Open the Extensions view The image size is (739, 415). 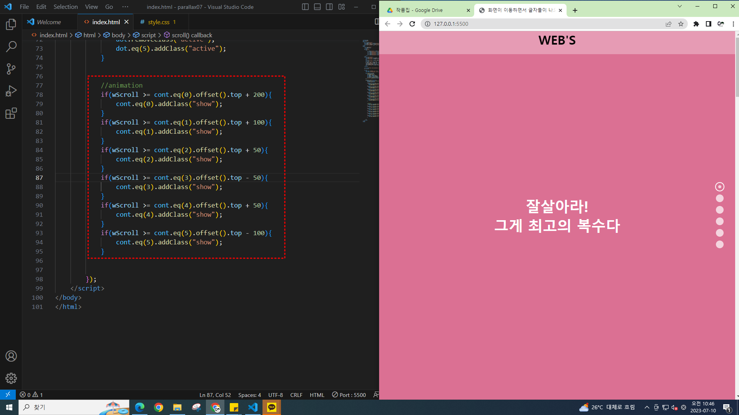point(11,113)
